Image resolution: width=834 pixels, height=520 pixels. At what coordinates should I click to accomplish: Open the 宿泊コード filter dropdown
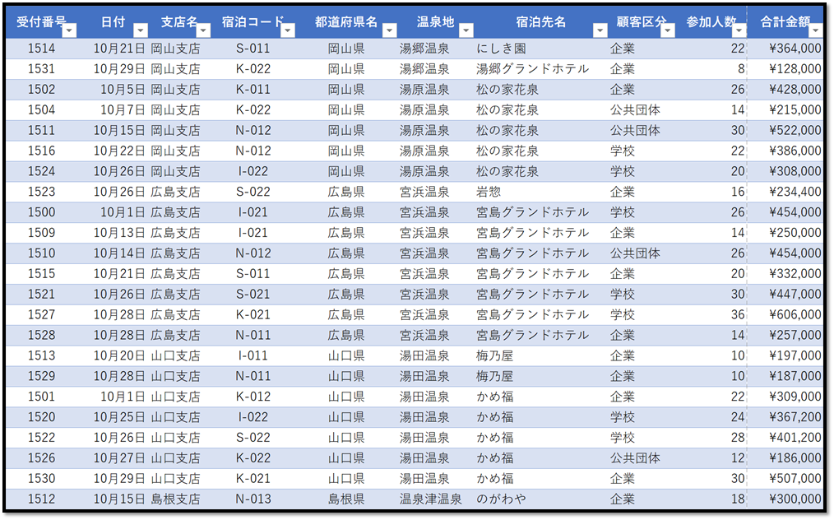(287, 30)
